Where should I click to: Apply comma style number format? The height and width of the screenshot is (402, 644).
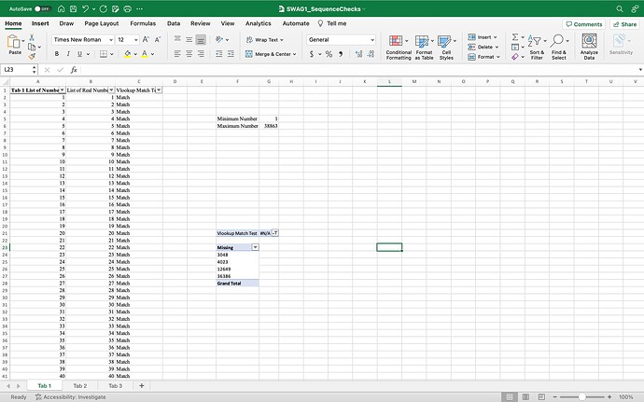point(341,54)
